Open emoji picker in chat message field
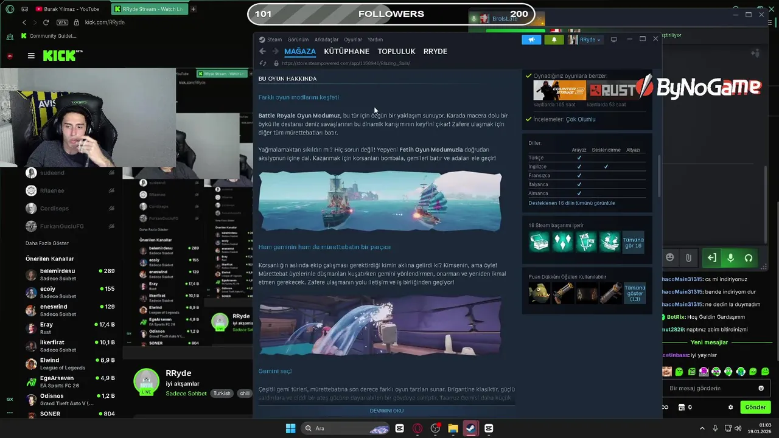Screen dimensions: 779x438 pos(761,388)
